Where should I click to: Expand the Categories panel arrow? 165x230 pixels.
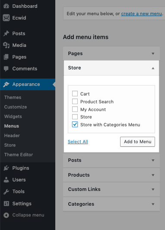pyautogui.click(x=153, y=204)
